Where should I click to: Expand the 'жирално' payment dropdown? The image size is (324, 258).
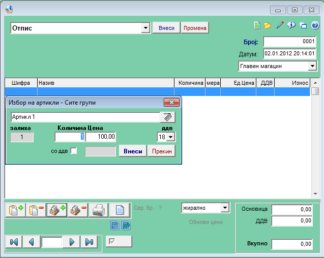(225, 208)
